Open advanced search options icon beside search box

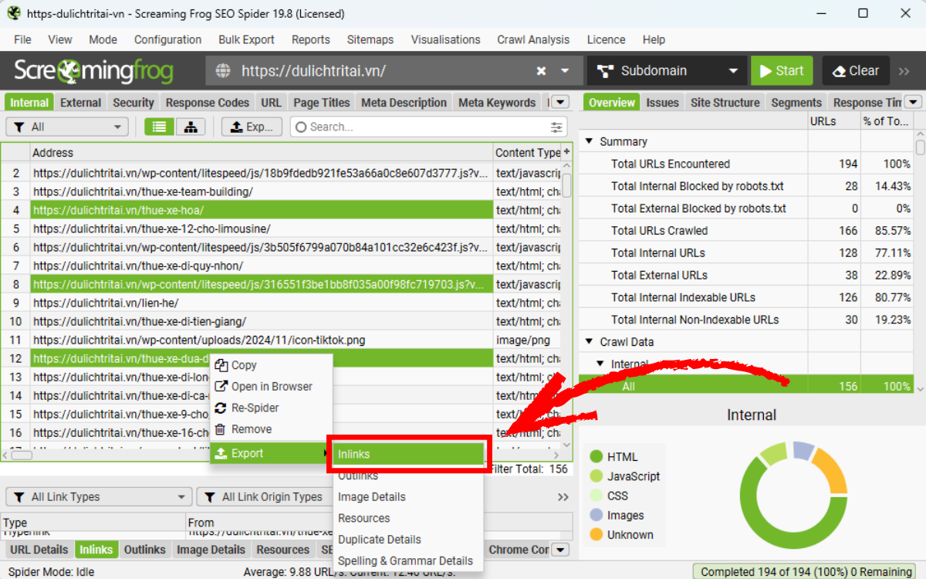(555, 126)
